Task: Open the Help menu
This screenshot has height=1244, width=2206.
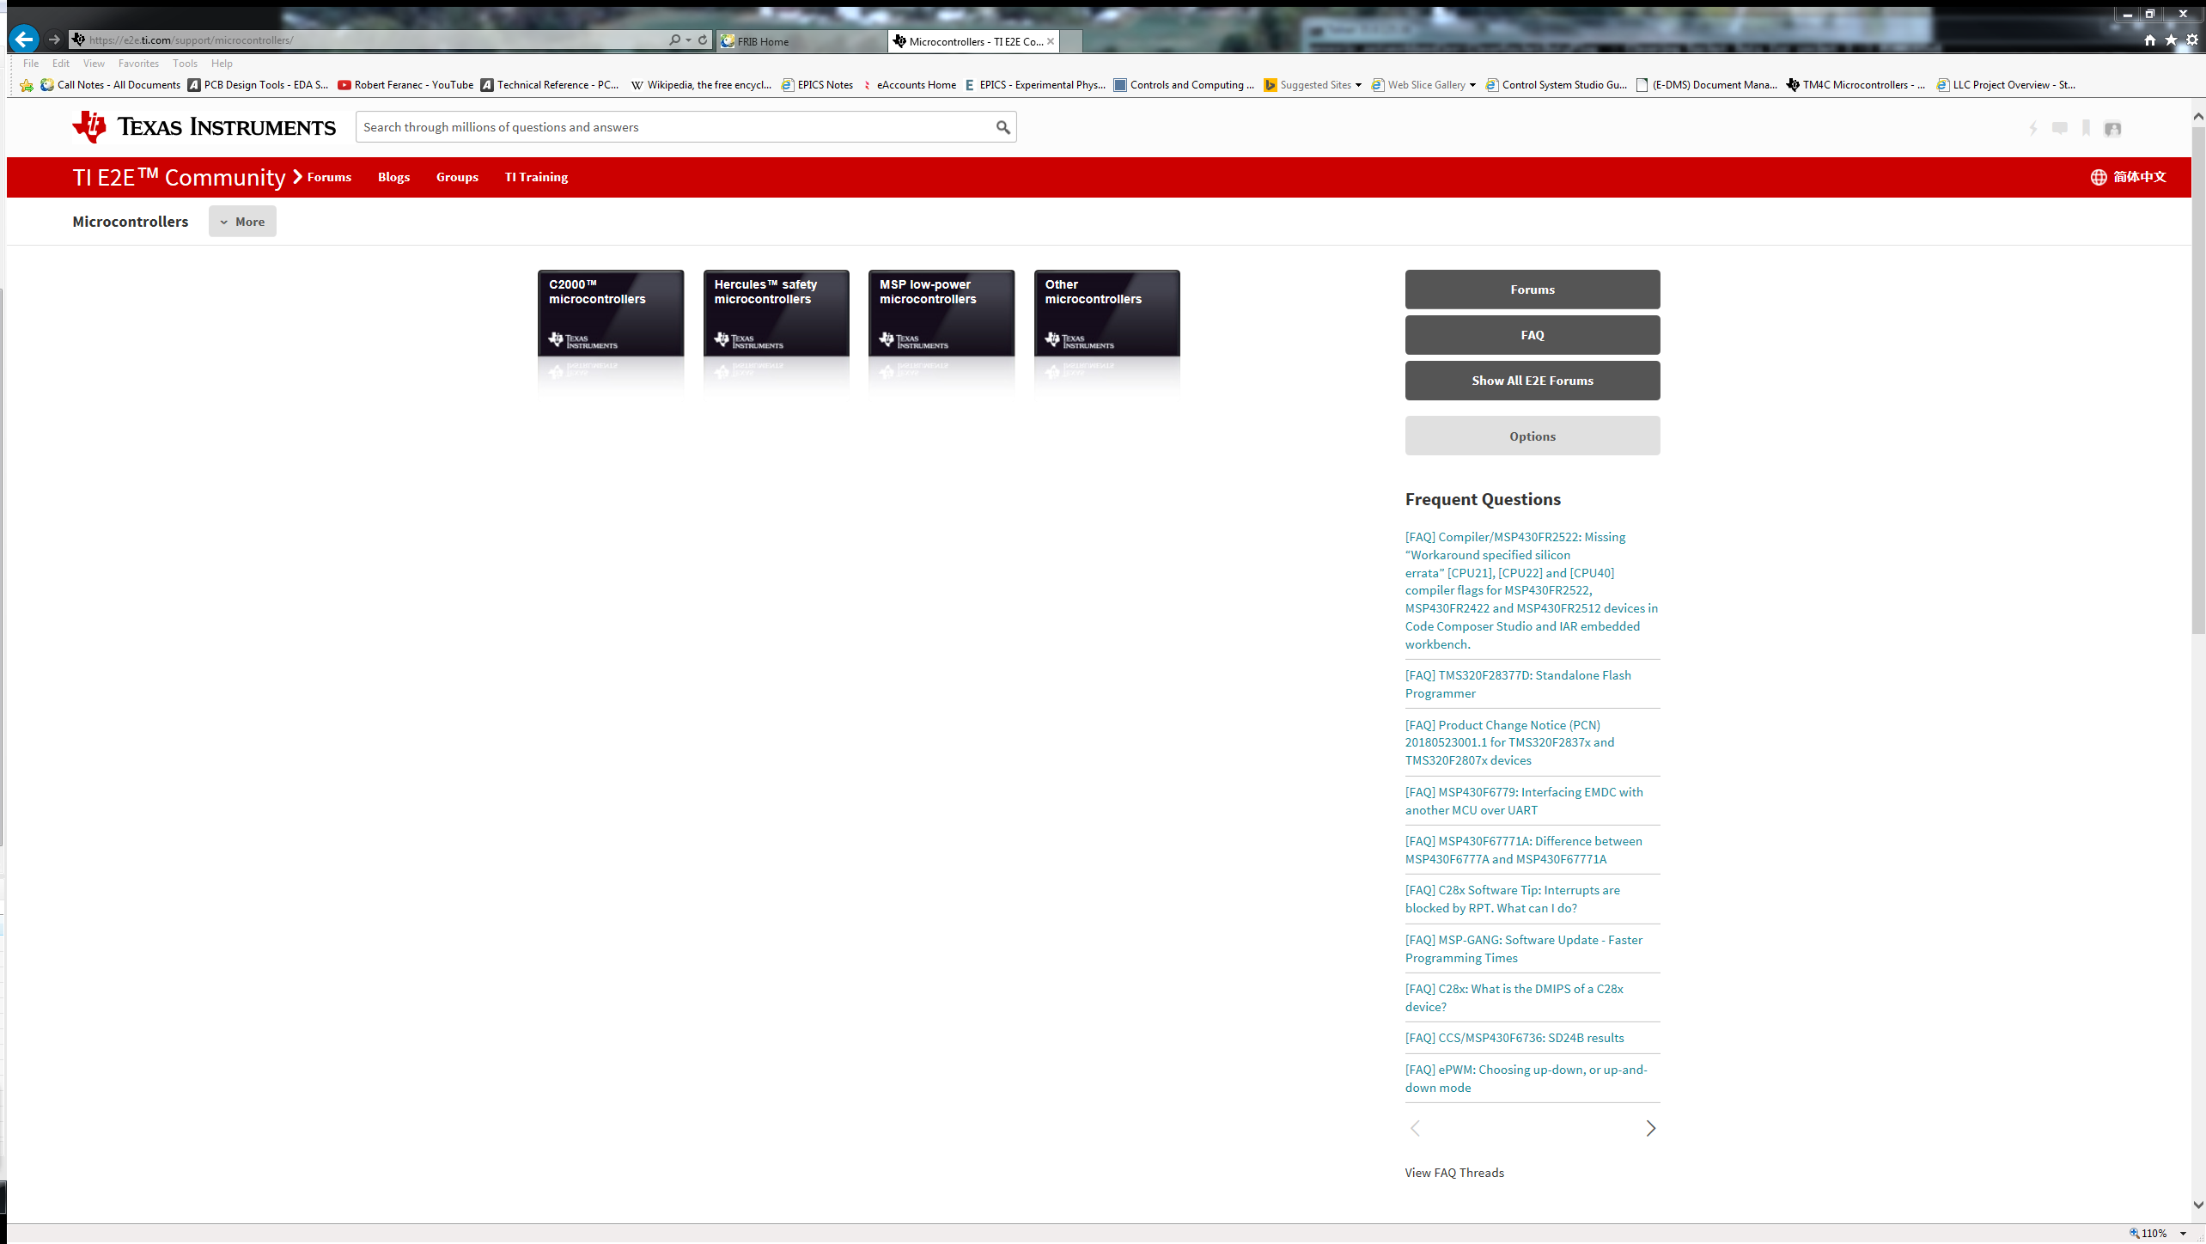Action: [x=222, y=64]
